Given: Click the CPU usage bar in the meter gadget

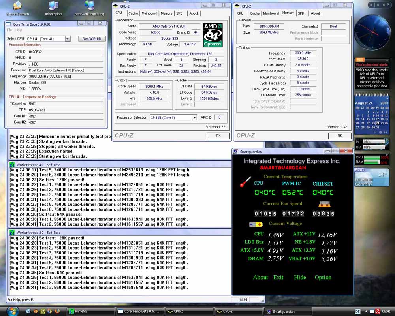Looking at the screenshot, I should coord(372,157).
